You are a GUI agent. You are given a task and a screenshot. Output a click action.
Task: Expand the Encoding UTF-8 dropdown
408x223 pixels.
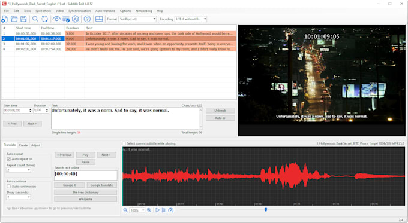[x=205, y=19]
